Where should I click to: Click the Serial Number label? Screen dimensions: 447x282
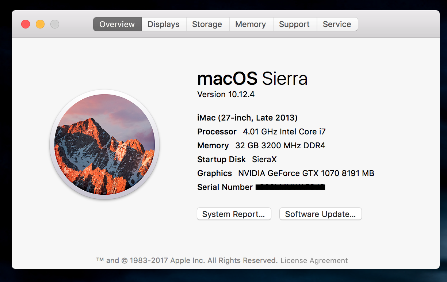pos(225,187)
